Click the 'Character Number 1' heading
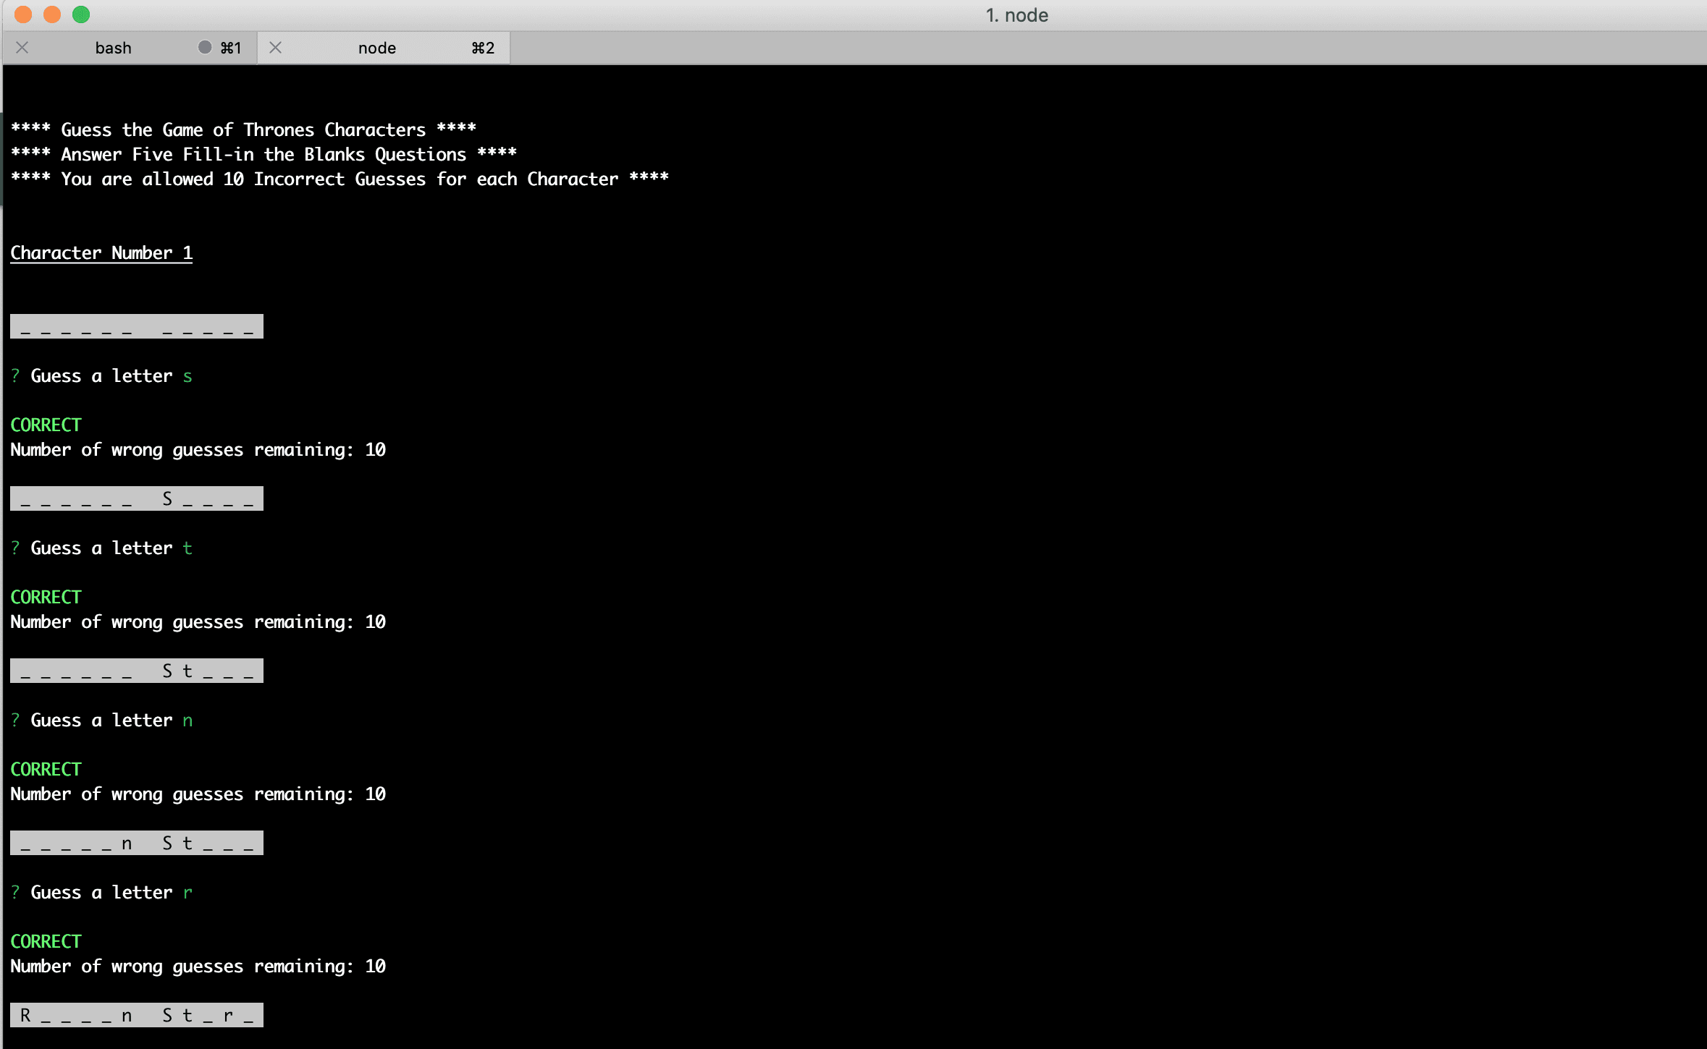This screenshot has height=1049, width=1707. 101,252
